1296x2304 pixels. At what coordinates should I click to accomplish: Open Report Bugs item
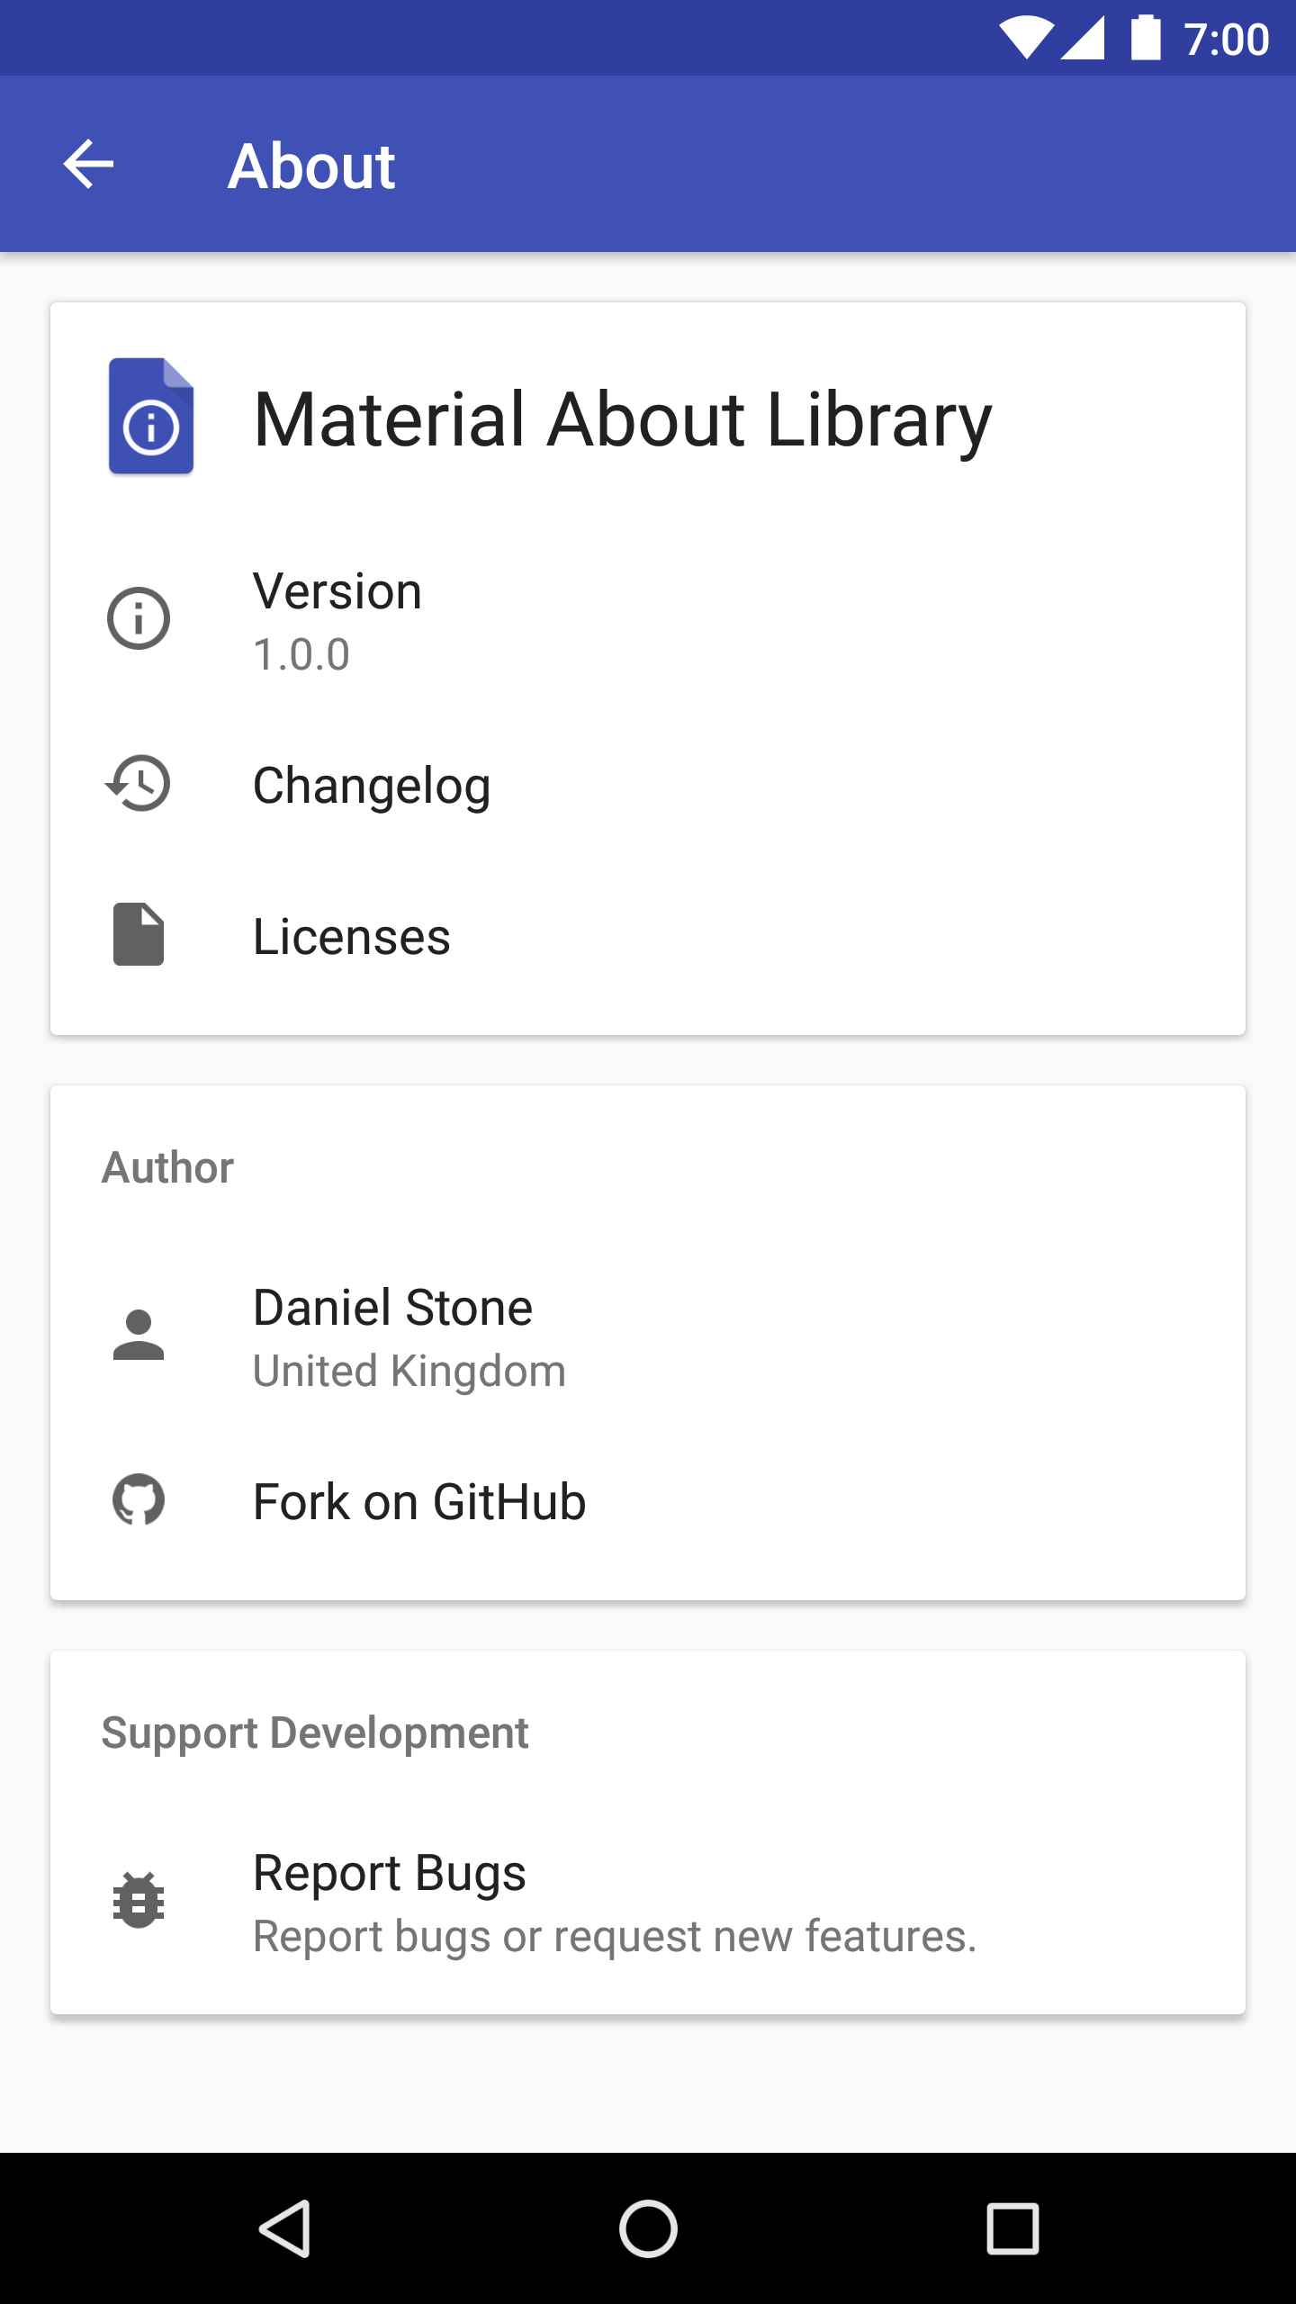[390, 1874]
